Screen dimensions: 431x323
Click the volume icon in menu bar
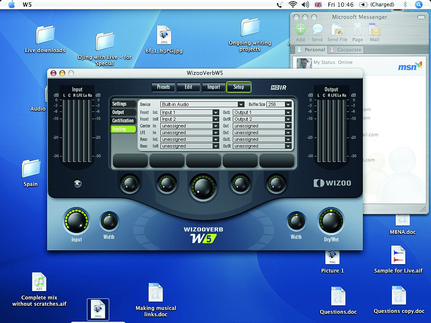[306, 5]
